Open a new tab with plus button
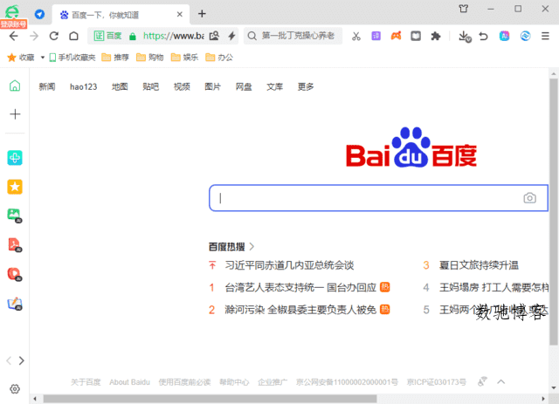Viewport: 559px width, 404px height. pos(202,14)
